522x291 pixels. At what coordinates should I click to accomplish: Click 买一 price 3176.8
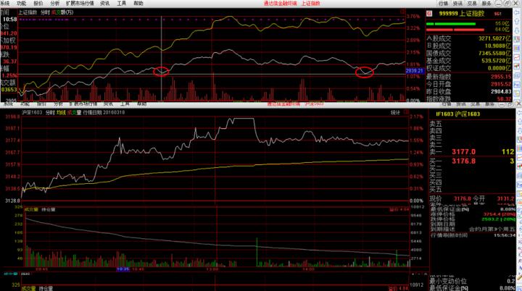[x=463, y=161]
